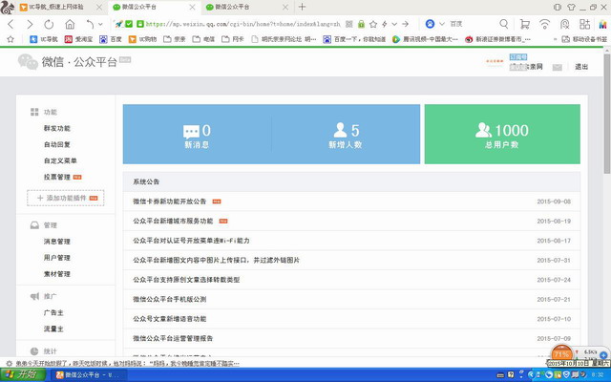
Task: Click 微信公众平台 taskbar window button
Action: click(91, 375)
